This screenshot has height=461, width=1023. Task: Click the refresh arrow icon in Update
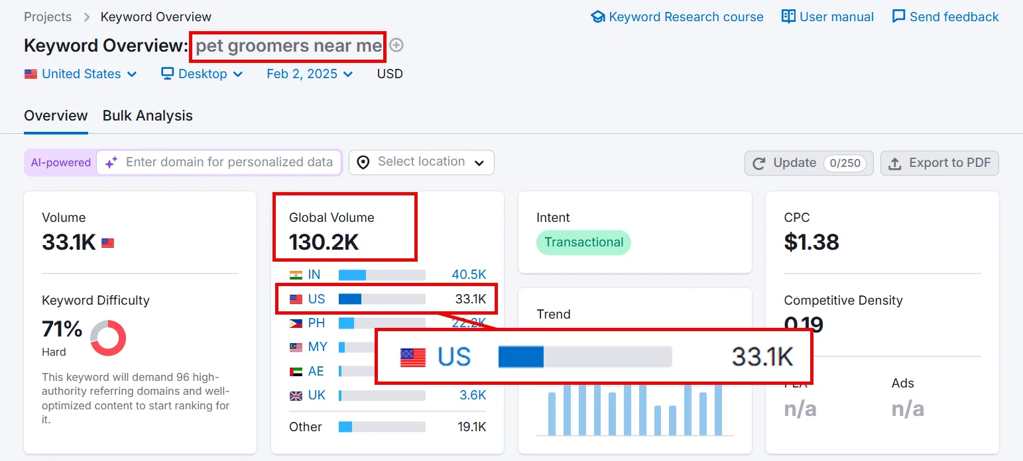click(x=760, y=163)
